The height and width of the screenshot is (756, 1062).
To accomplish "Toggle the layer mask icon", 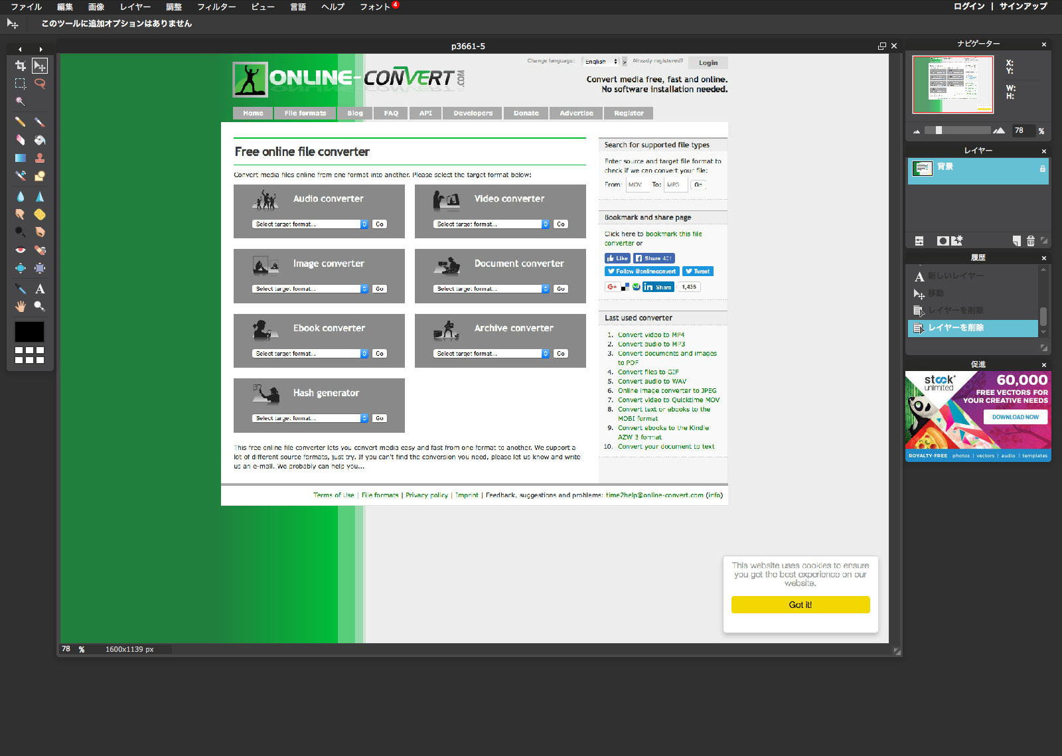I will click(943, 241).
